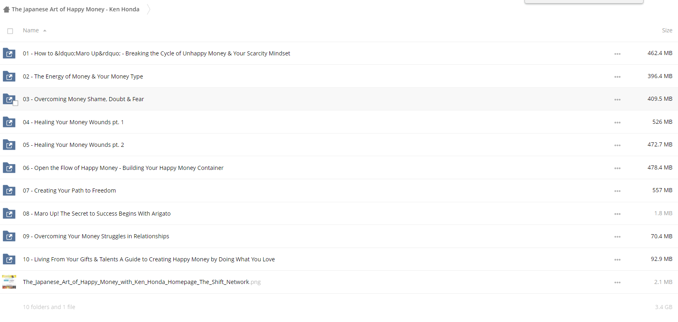The height and width of the screenshot is (322, 678).
Task: Click the home icon in breadcrumb
Action: (6, 9)
